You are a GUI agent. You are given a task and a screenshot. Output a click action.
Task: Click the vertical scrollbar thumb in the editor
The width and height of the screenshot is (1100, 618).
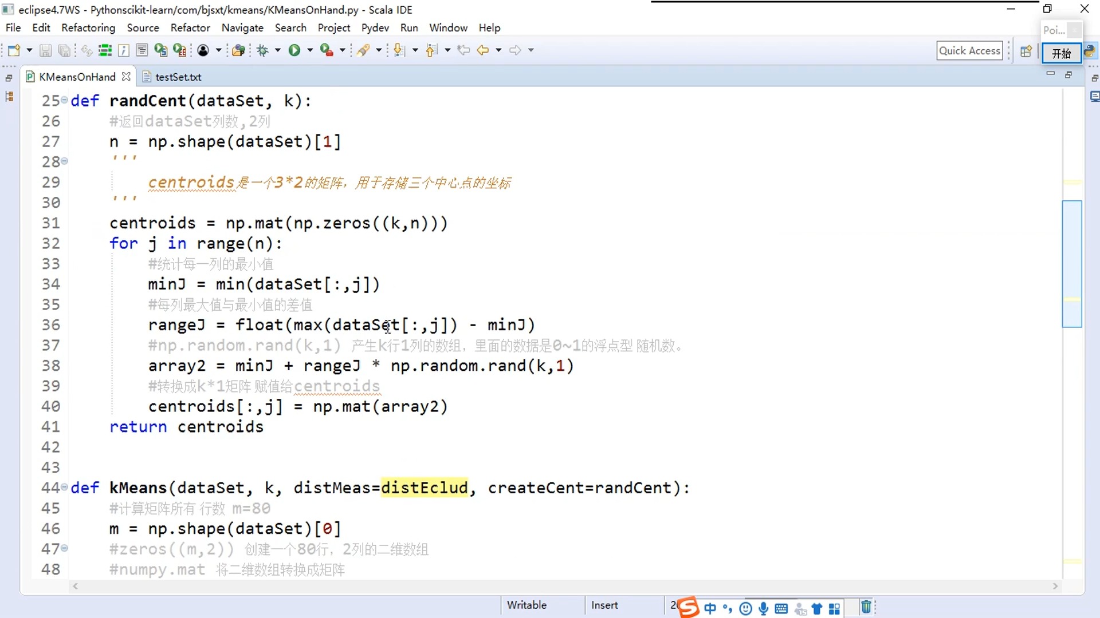click(x=1071, y=263)
